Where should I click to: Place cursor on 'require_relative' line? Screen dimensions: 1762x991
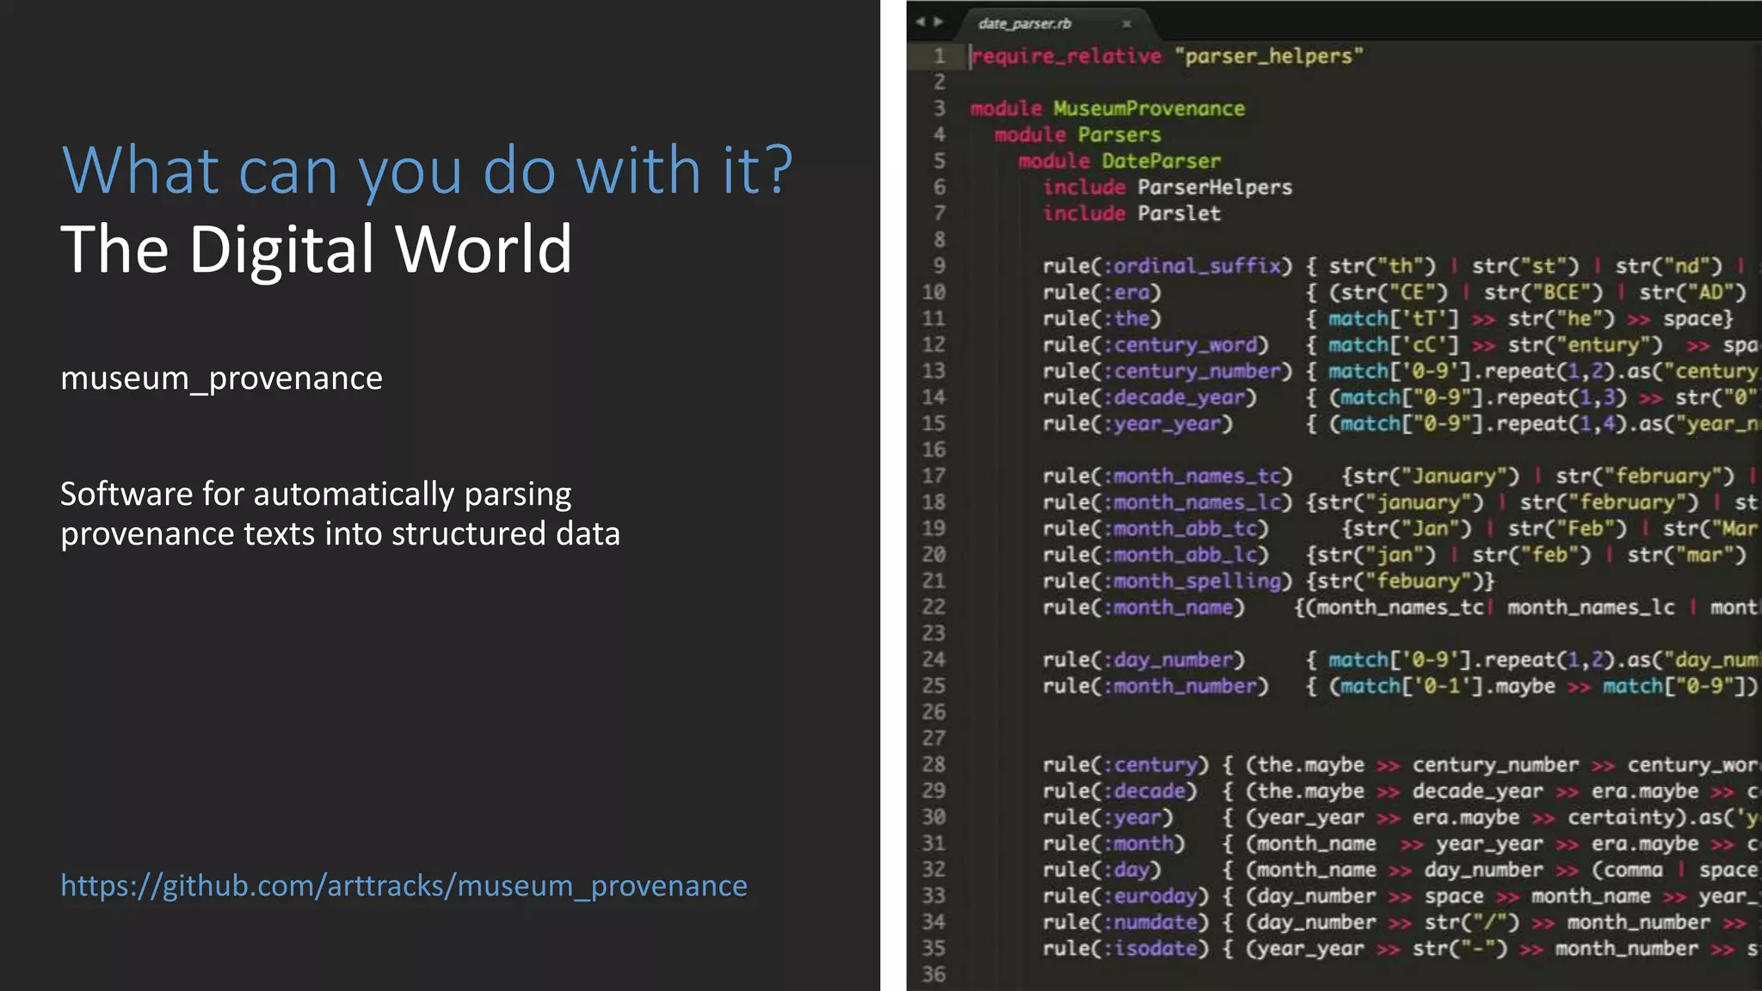(x=1167, y=56)
